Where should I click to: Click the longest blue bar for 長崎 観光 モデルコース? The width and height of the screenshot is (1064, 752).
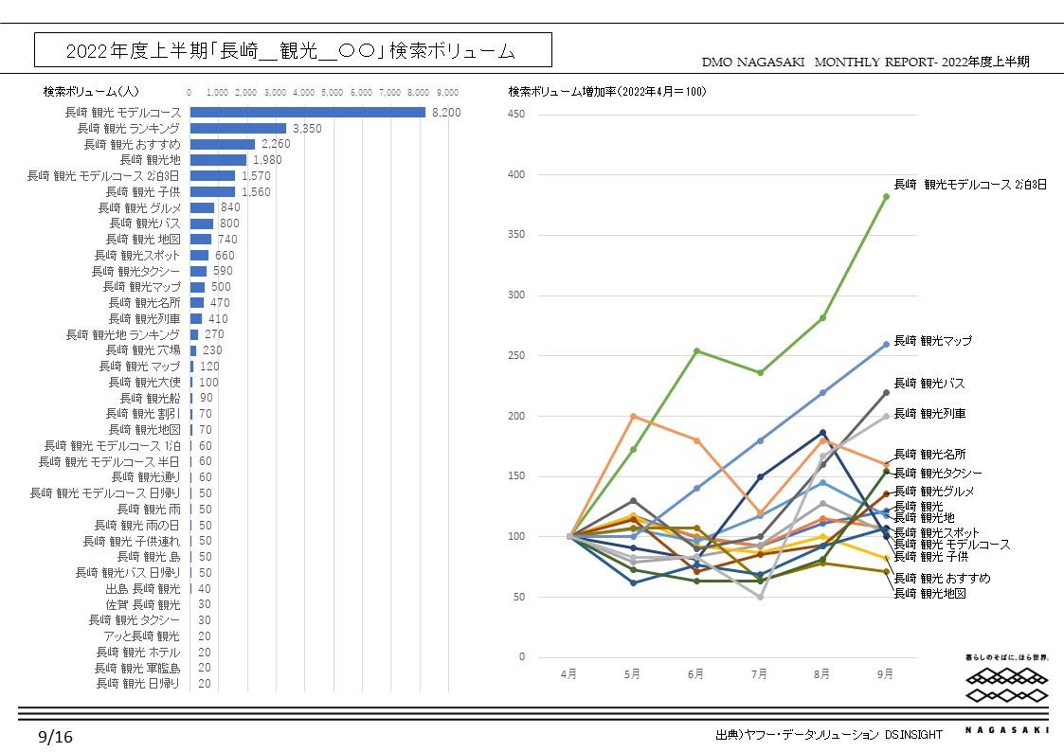[308, 113]
